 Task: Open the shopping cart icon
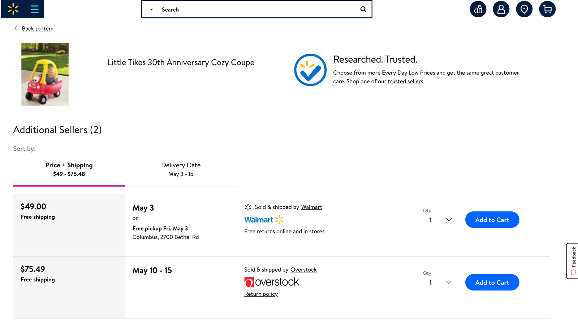[x=547, y=9]
